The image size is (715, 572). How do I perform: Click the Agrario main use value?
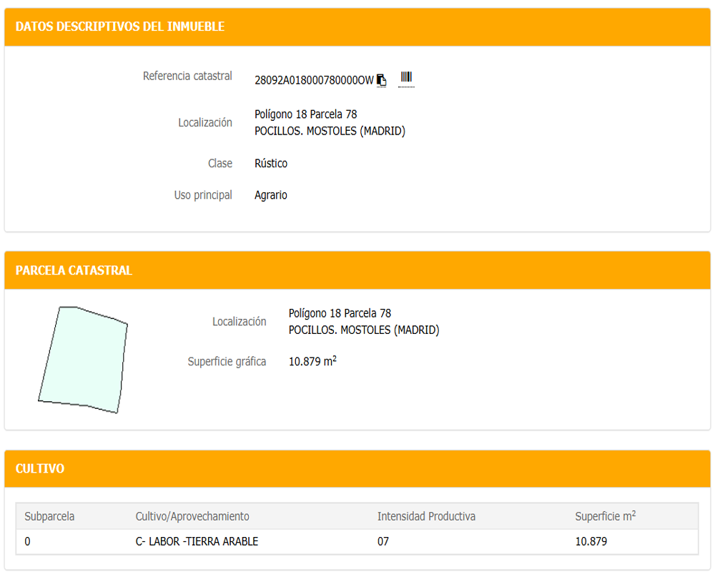coord(271,195)
